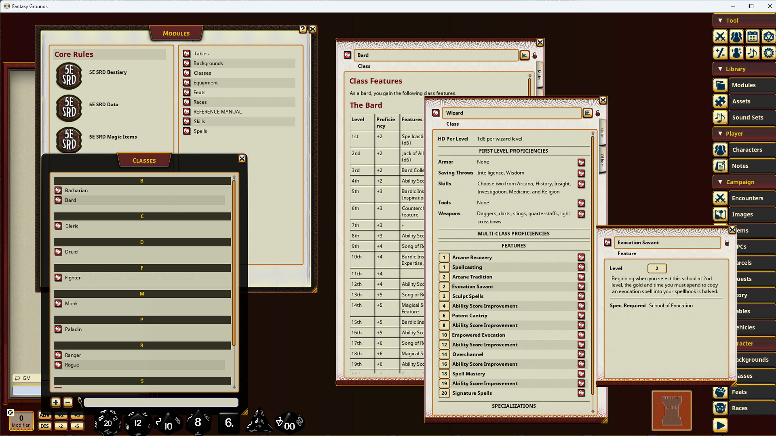The image size is (776, 436).
Task: Open the Notes icon in Player section
Action: [x=720, y=166]
